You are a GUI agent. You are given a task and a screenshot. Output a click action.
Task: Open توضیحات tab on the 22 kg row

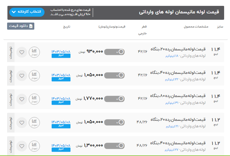pyautogui.click(x=10, y=75)
